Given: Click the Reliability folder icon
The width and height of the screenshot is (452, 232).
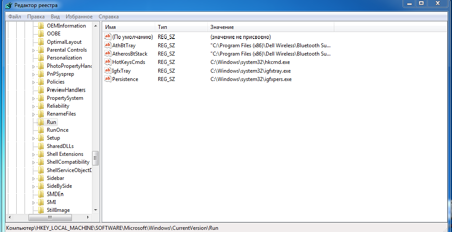Looking at the screenshot, I should (x=41, y=106).
